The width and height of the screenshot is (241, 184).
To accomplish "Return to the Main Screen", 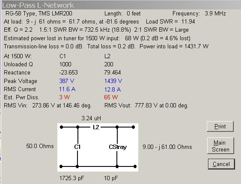I will coord(220,146).
